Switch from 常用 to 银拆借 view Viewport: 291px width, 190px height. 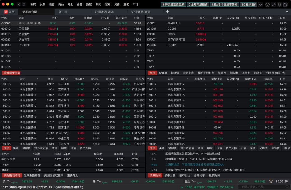pos(176,73)
